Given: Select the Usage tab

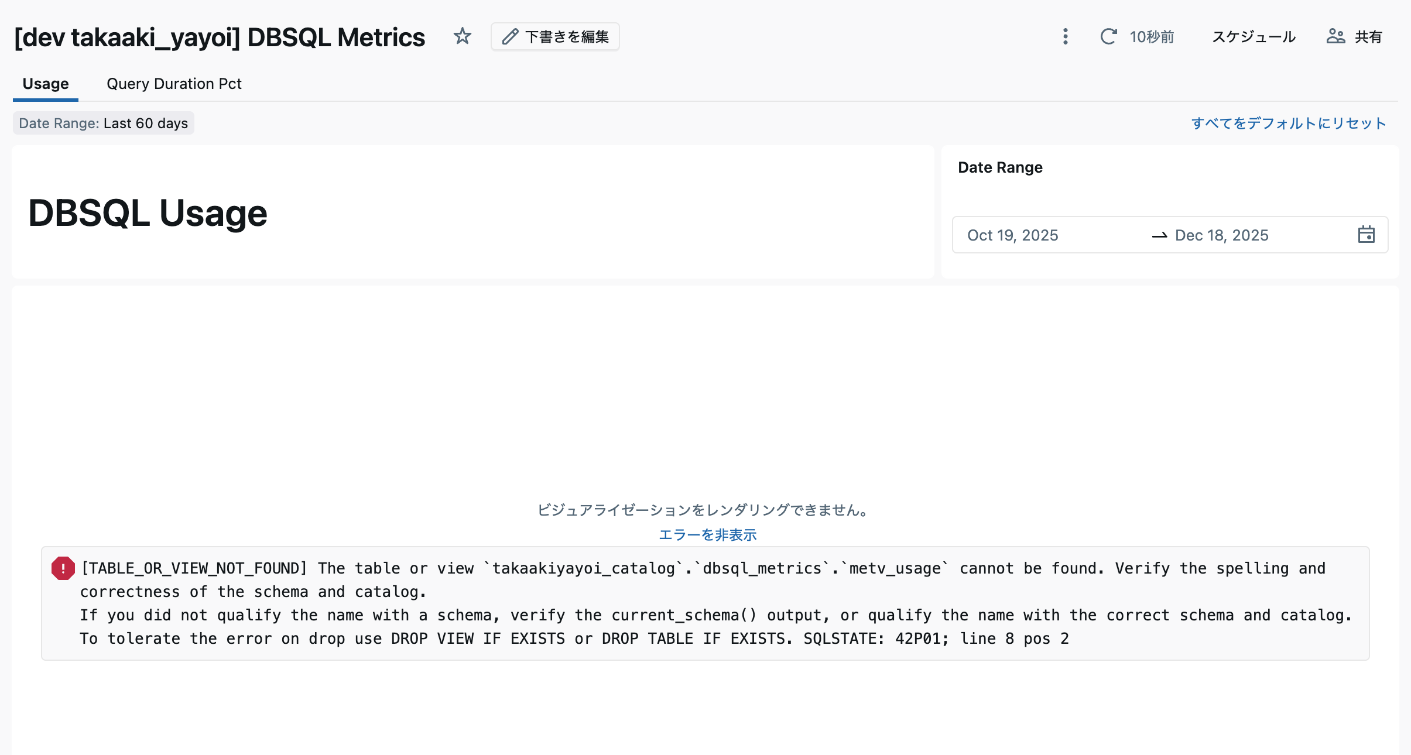Looking at the screenshot, I should [45, 83].
